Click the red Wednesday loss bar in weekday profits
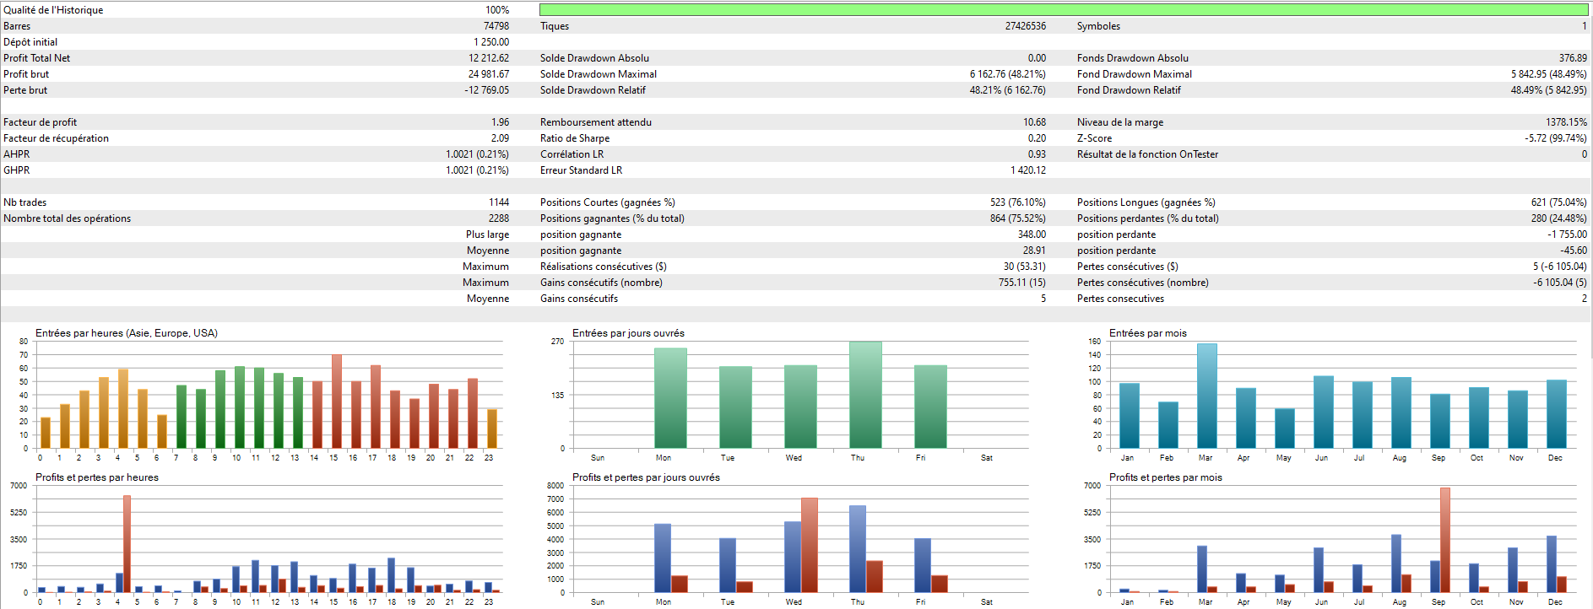The height and width of the screenshot is (609, 1593). coord(810,545)
